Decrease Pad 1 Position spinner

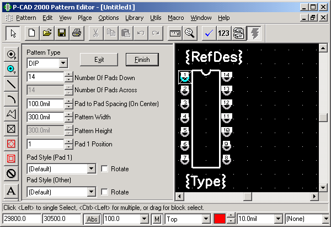(x=68, y=146)
